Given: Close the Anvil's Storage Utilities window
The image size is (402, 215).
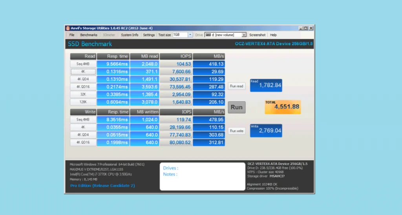Looking at the screenshot, I should [311, 28].
